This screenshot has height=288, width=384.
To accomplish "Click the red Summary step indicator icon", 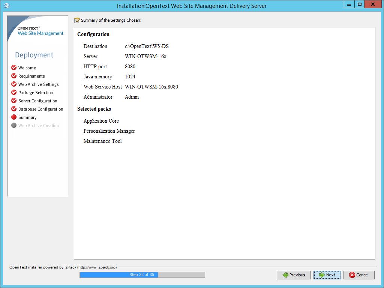I will (14, 117).
